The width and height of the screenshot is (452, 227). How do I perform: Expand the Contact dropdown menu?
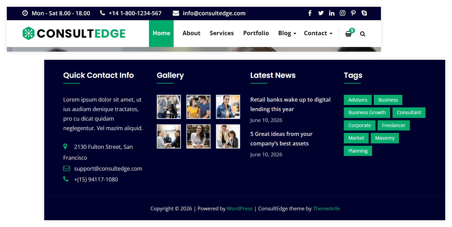[318, 33]
